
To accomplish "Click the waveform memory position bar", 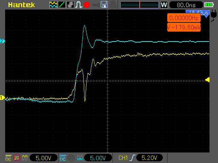I will 139,5.
